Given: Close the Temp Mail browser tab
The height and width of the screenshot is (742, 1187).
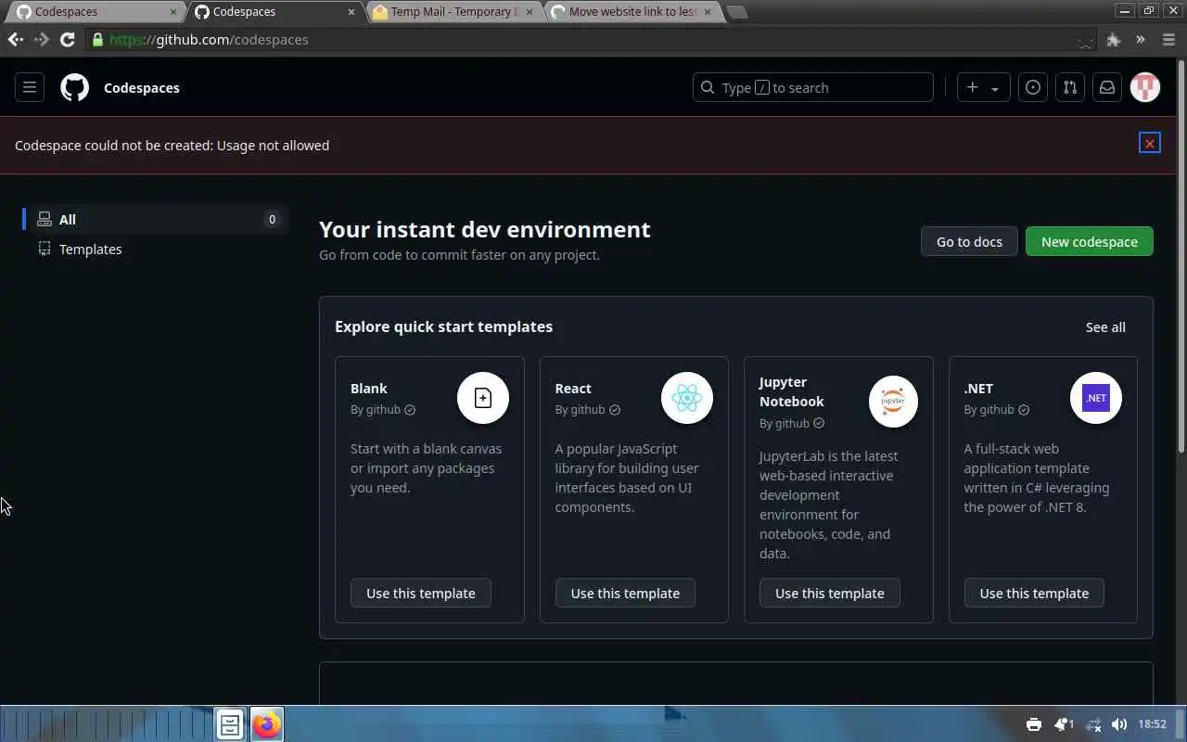Looking at the screenshot, I should coord(530,12).
